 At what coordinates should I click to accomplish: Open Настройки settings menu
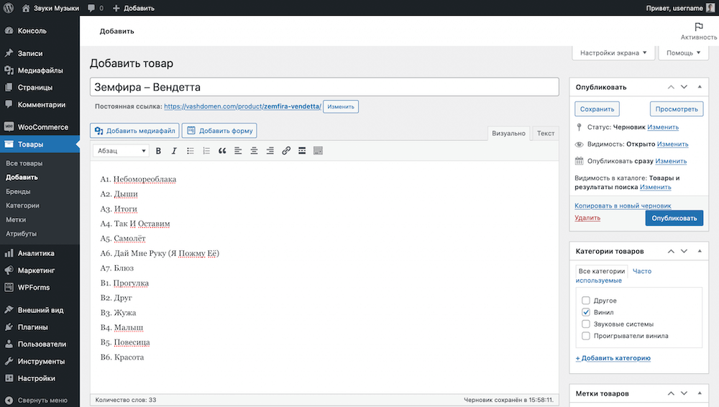[x=40, y=378]
